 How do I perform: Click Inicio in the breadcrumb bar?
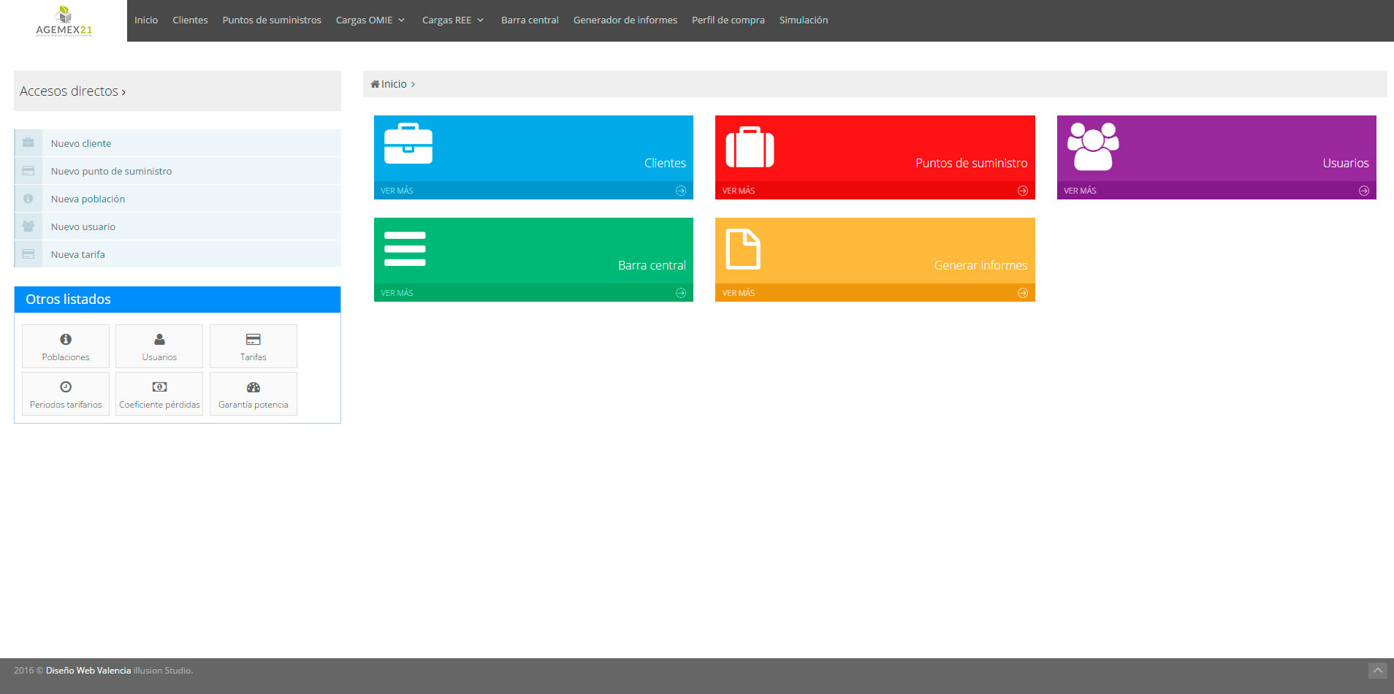(393, 84)
